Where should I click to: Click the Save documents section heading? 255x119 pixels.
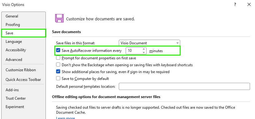[66, 32]
